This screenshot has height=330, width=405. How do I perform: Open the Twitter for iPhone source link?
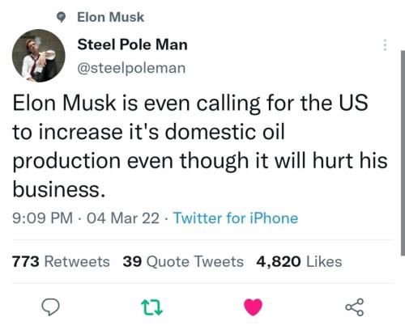tap(236, 218)
